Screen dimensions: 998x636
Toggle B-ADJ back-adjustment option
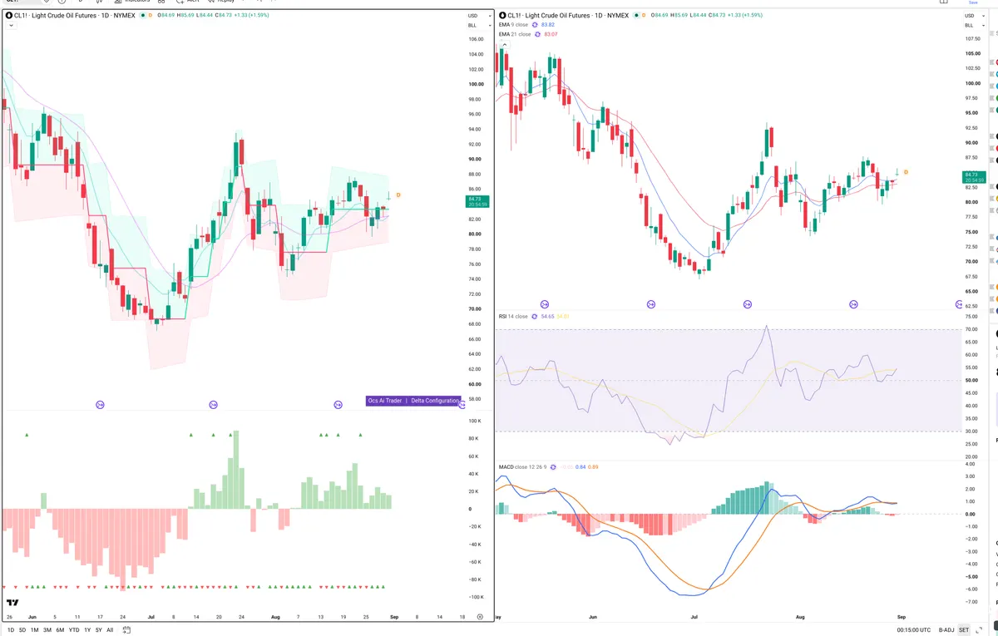click(946, 629)
